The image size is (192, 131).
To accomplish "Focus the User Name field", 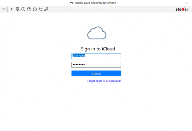I will [x=96, y=56].
